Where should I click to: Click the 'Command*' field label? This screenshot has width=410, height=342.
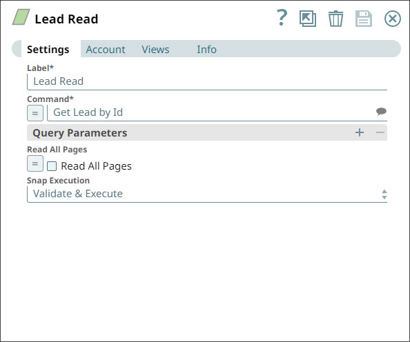point(50,99)
